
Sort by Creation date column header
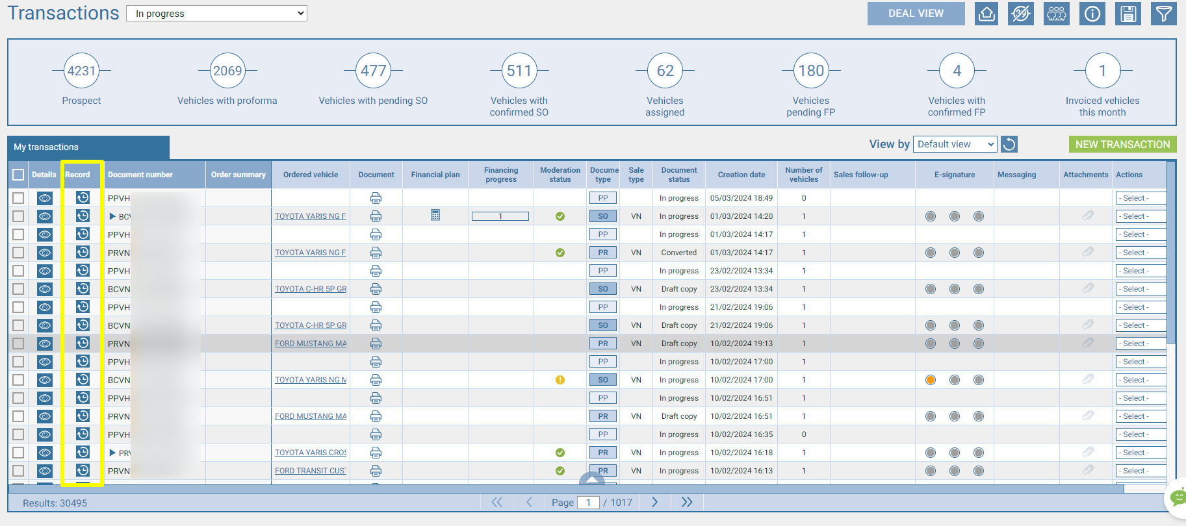[741, 175]
